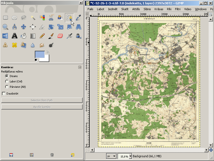Image resolution: width=214 pixels, height=161 pixels.
Task: Select the Rotate tool
Action: (x=51, y=27)
